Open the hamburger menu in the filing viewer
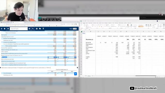 tap(2, 29)
